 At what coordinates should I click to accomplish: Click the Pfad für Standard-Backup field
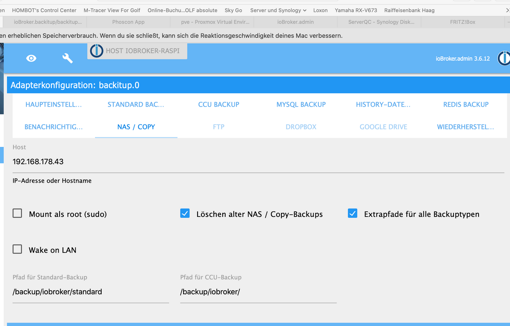coord(91,292)
